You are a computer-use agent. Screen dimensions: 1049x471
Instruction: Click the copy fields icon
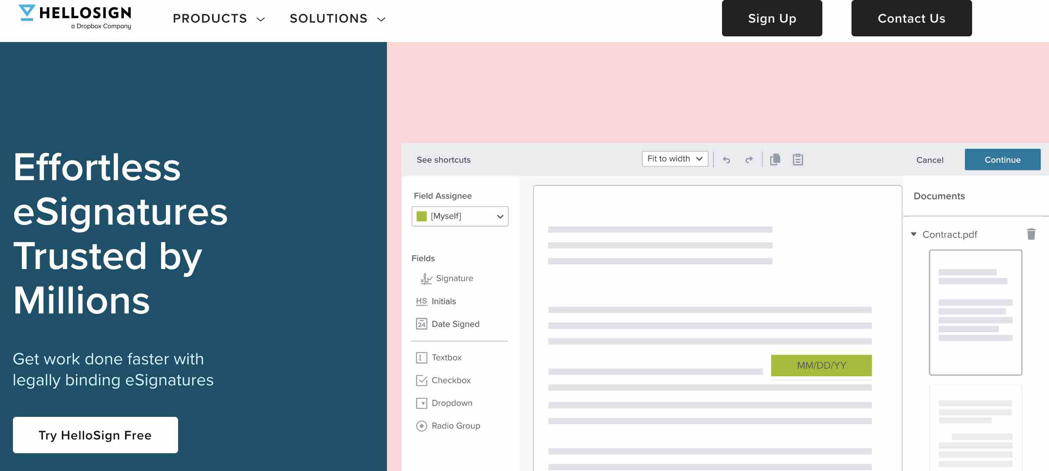tap(775, 159)
